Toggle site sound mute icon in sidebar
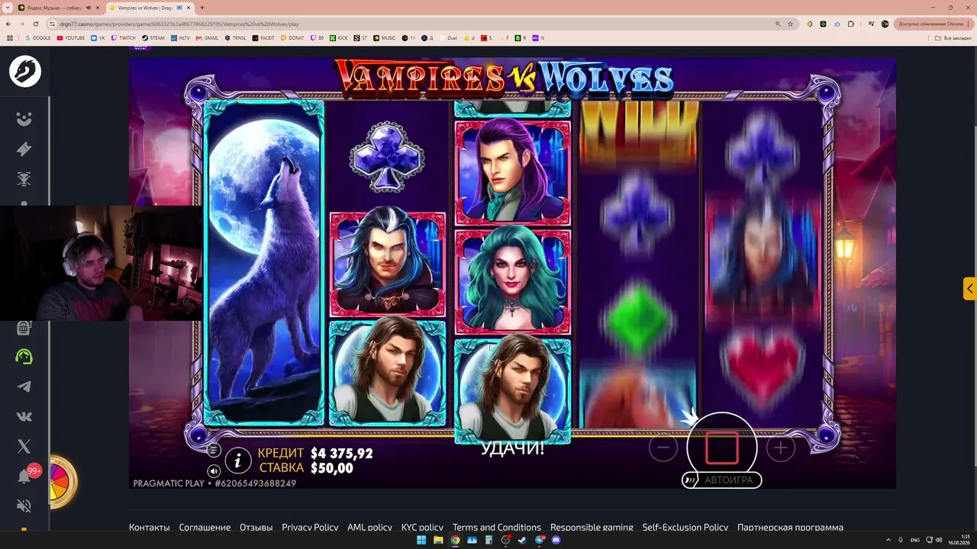Image resolution: width=977 pixels, height=549 pixels. [24, 506]
